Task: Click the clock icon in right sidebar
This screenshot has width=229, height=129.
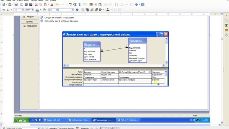Action: pyautogui.click(x=226, y=35)
